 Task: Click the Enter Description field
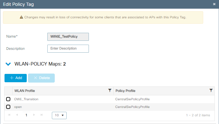coord(68,49)
